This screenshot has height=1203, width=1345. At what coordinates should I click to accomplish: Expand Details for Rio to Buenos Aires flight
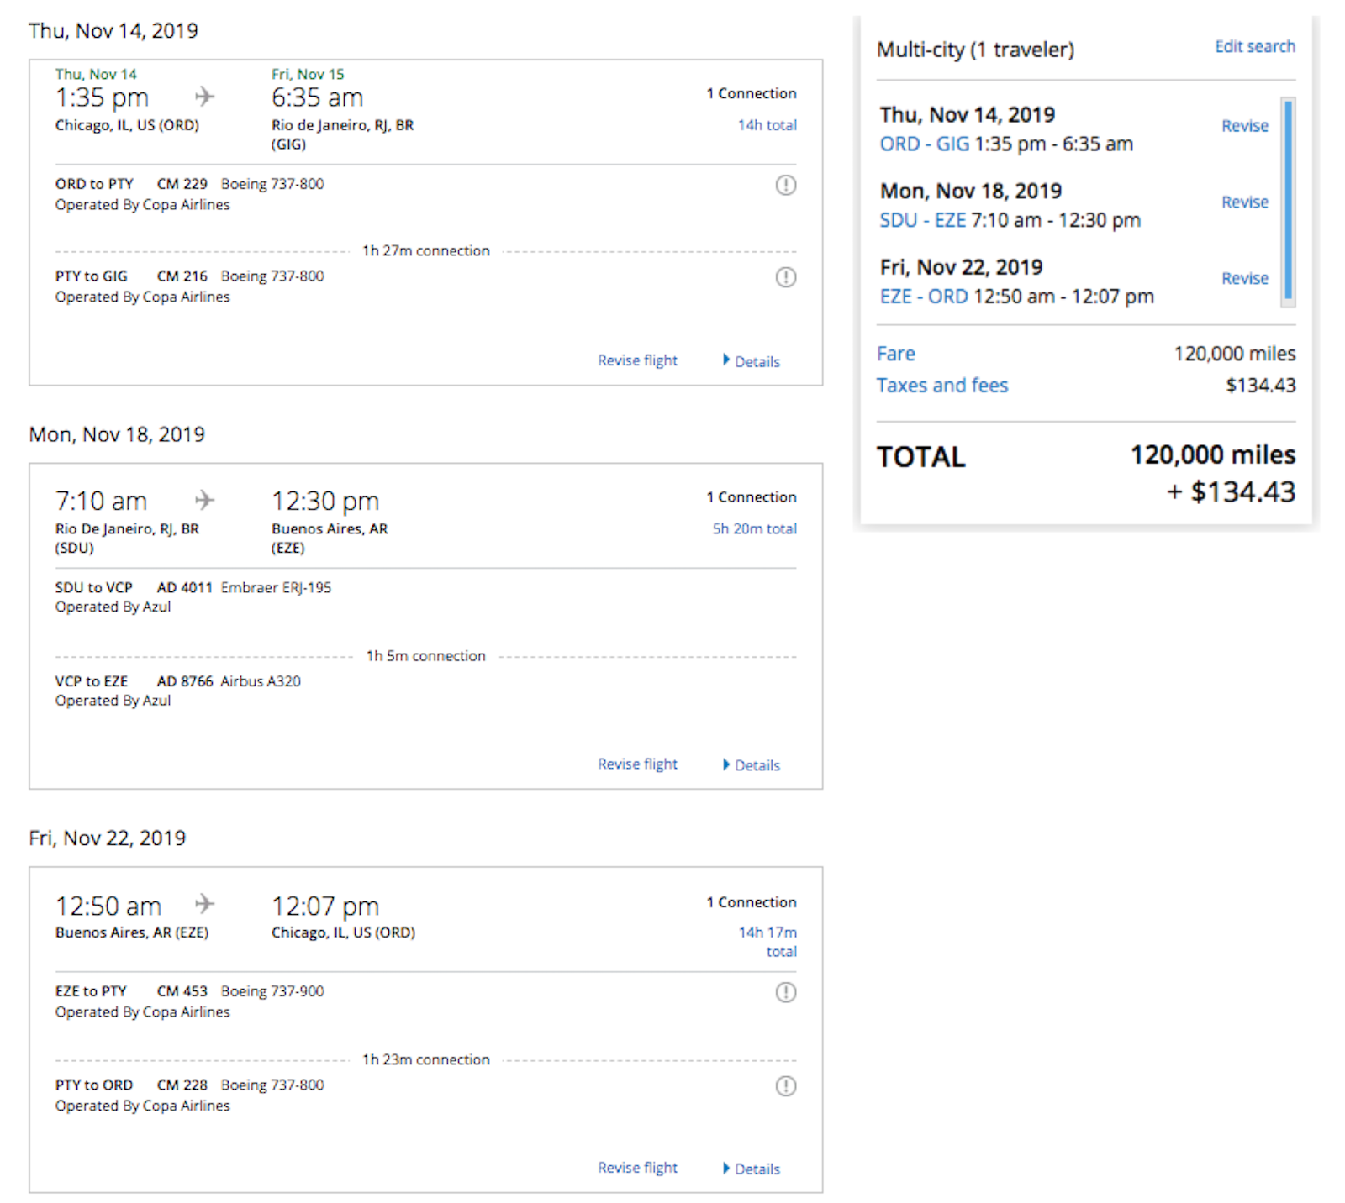756,765
